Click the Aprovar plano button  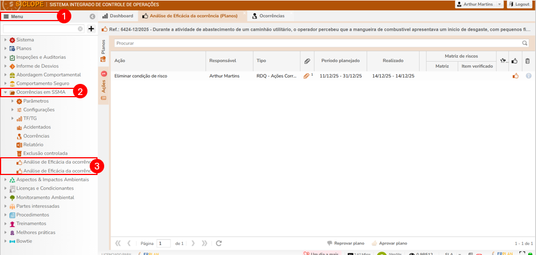tap(389, 243)
